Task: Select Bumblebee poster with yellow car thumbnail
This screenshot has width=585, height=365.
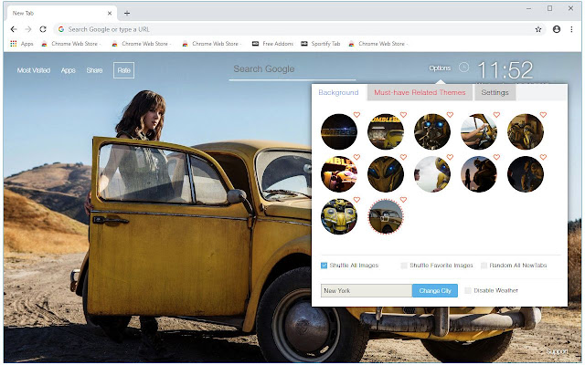Action: pos(386,131)
